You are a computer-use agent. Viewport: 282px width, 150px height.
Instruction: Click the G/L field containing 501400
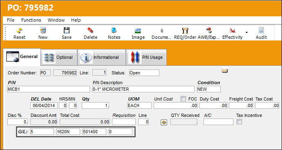(x=94, y=132)
